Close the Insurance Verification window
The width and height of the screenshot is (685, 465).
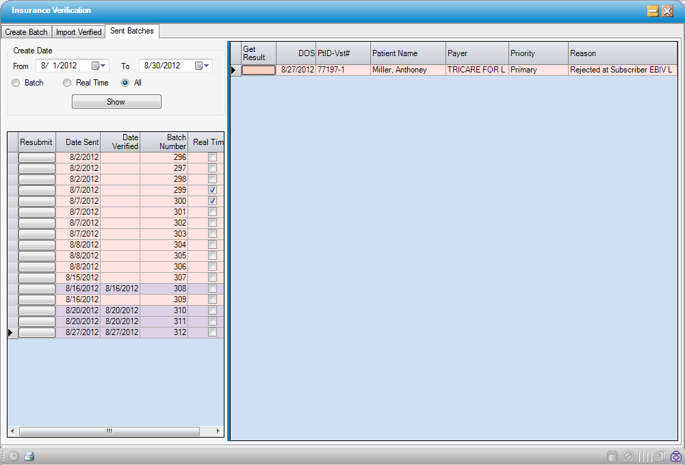tap(667, 11)
